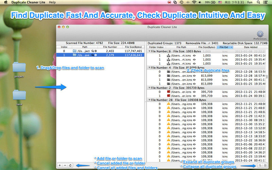Toggle eye preview for 395,739 row dated 2012-11-21
Viewport: 272px width, 170px height.
coord(194,92)
